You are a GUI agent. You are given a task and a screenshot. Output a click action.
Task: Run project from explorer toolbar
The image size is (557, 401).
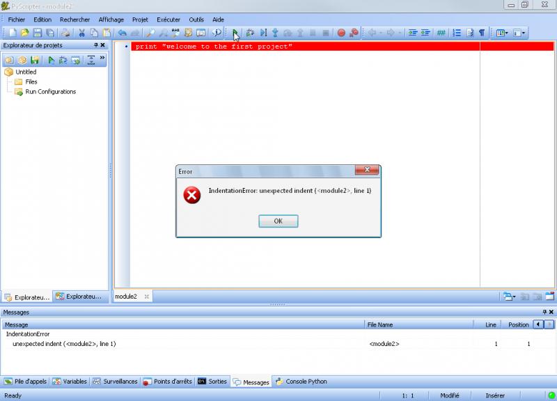(51, 60)
